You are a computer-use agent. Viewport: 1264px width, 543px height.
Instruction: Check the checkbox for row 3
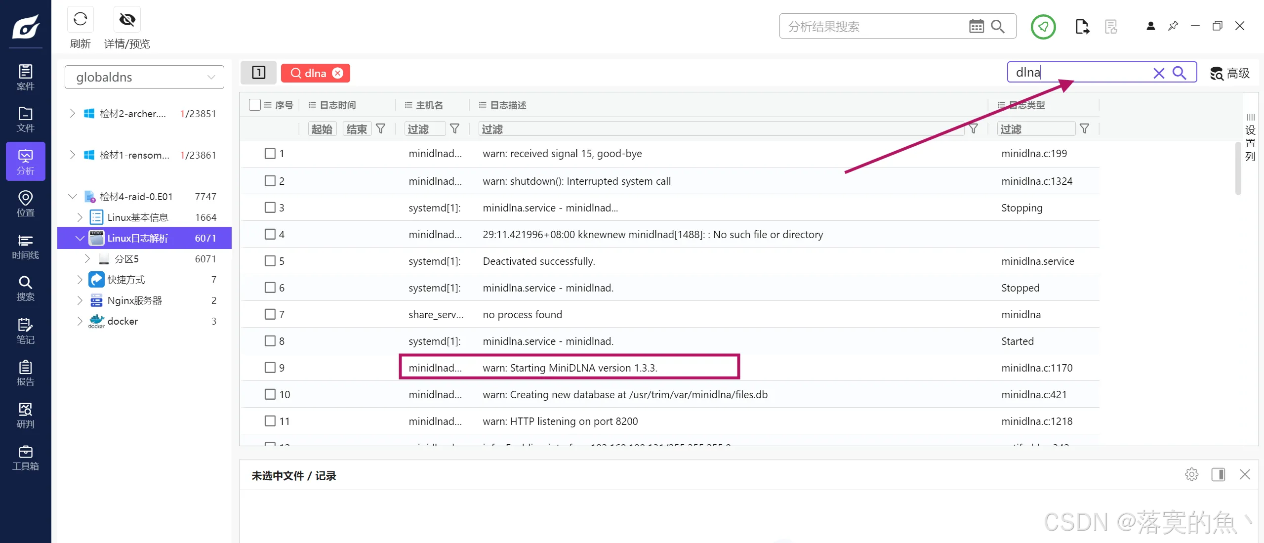[x=270, y=208]
